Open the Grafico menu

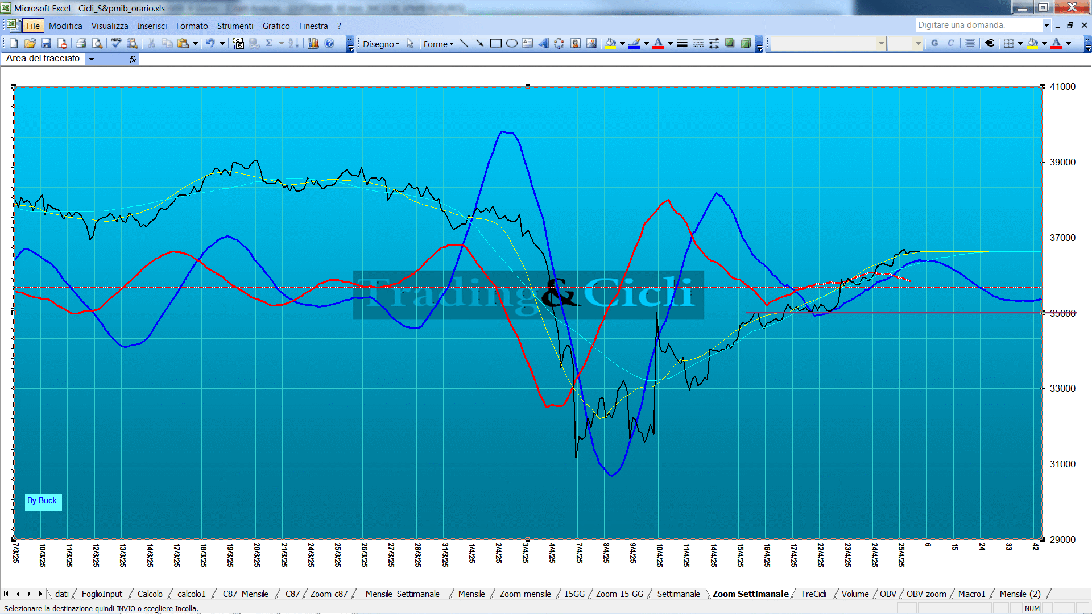(276, 26)
